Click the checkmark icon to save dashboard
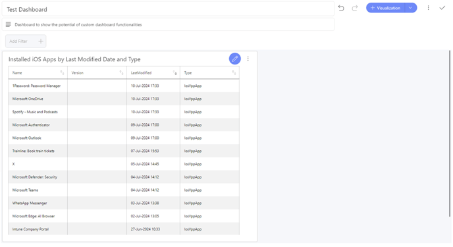This screenshot has height=247, width=453. click(442, 8)
